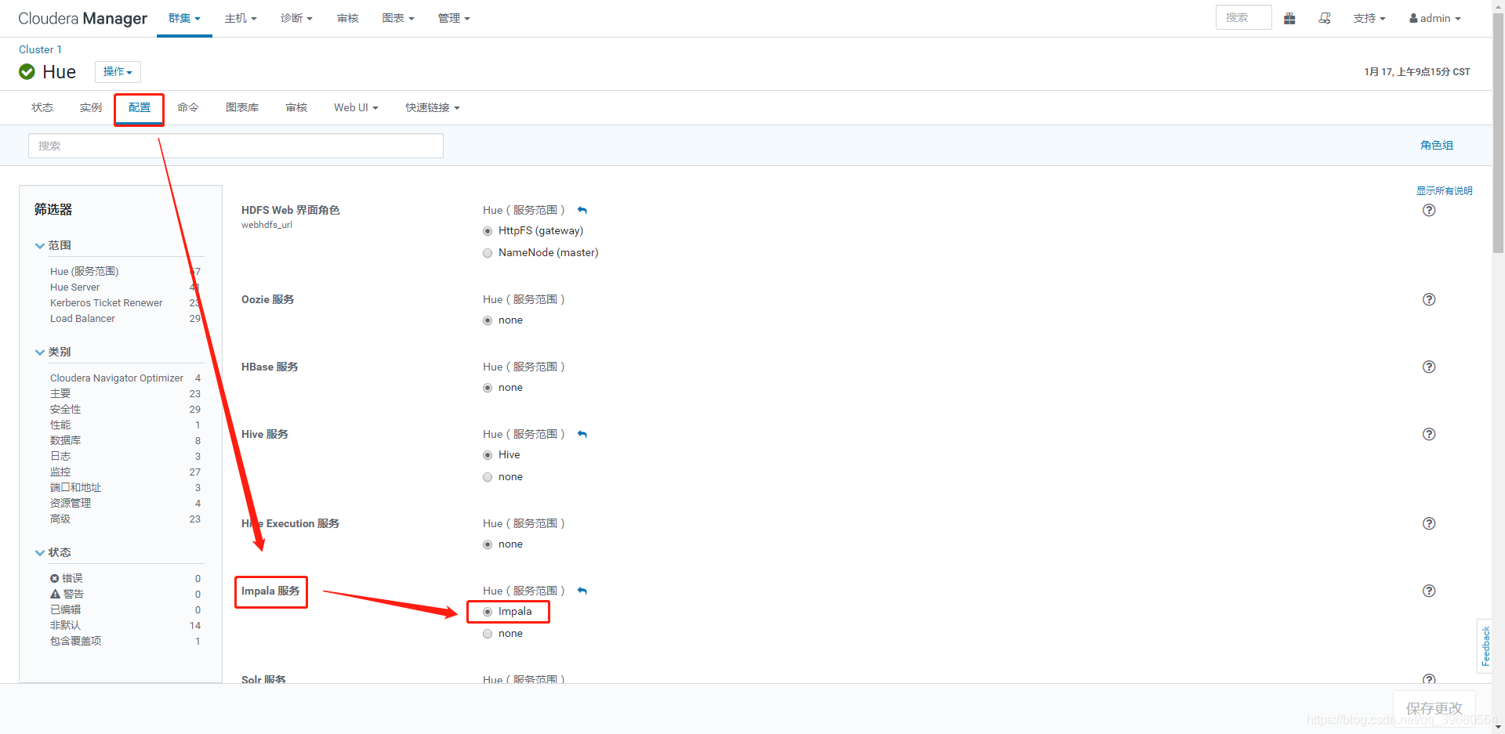Open the Cluster 1 breadcrumb link
Image resolution: width=1505 pixels, height=734 pixels.
[40, 49]
